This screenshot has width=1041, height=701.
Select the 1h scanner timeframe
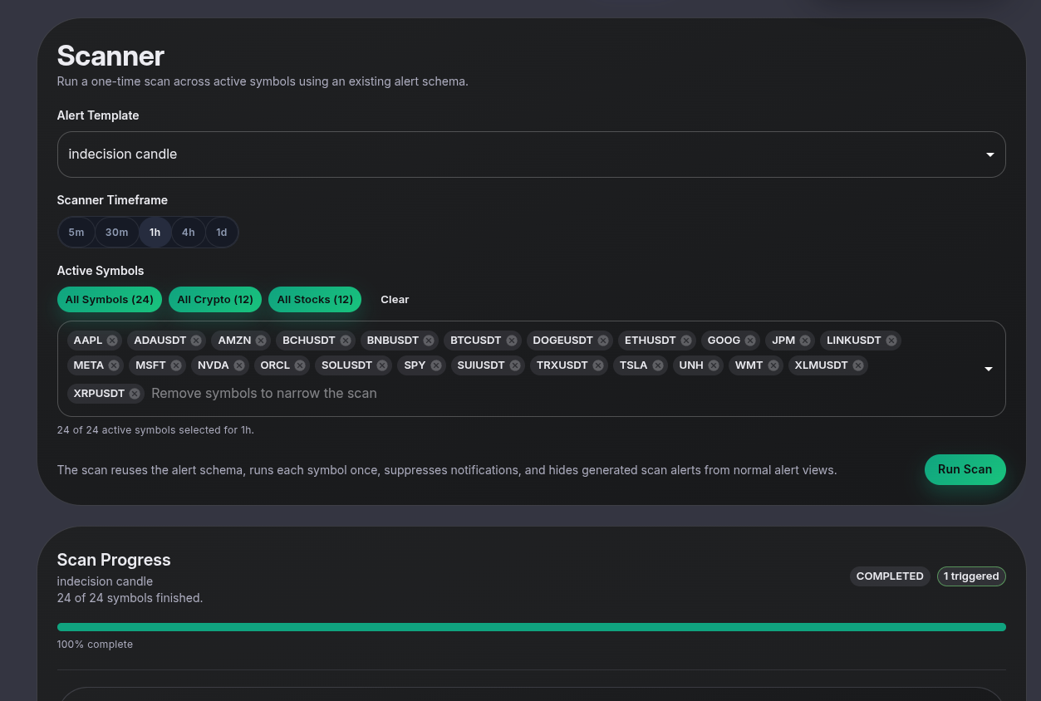(155, 233)
